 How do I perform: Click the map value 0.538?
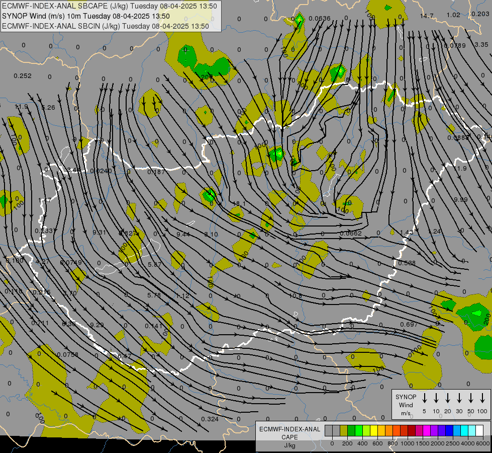click(x=407, y=263)
